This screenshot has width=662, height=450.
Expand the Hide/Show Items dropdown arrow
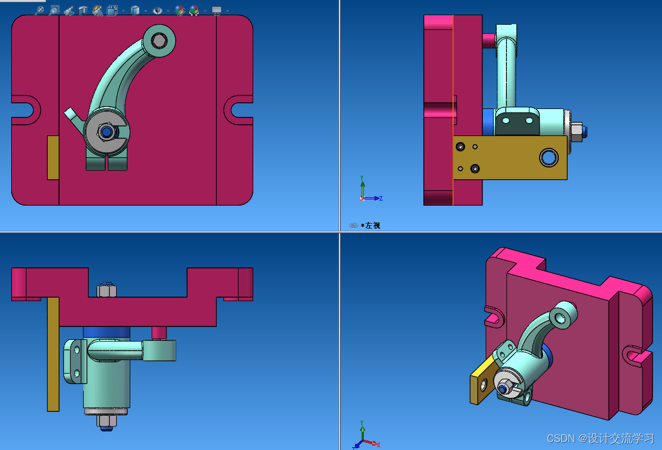(x=168, y=11)
